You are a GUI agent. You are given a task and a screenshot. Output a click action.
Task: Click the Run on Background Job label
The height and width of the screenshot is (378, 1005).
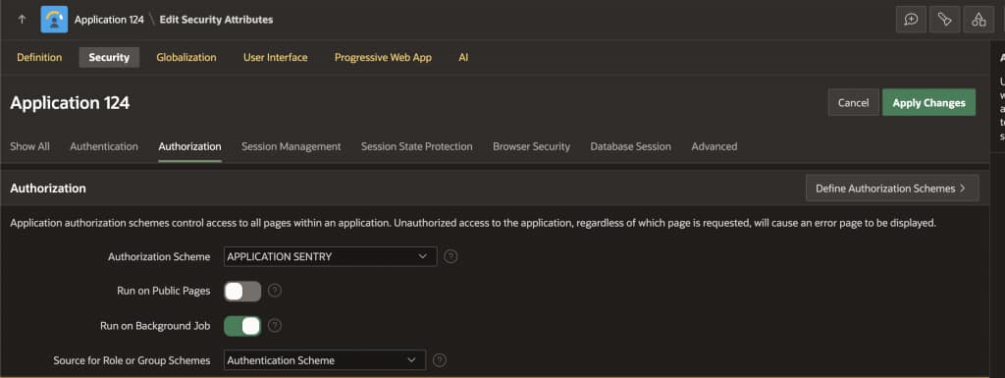155,325
